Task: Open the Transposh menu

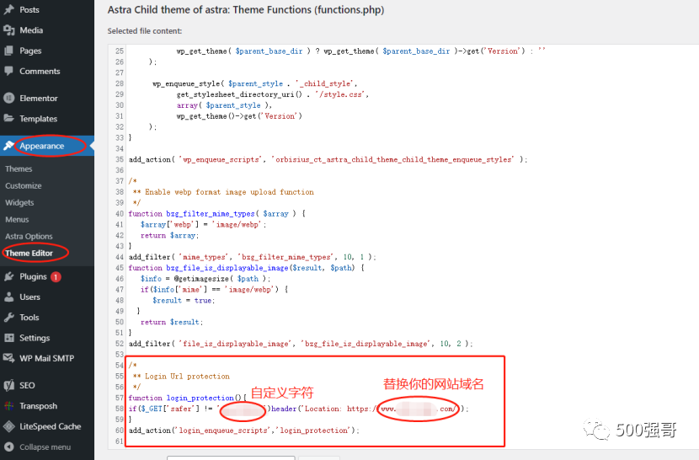Action: click(x=39, y=406)
